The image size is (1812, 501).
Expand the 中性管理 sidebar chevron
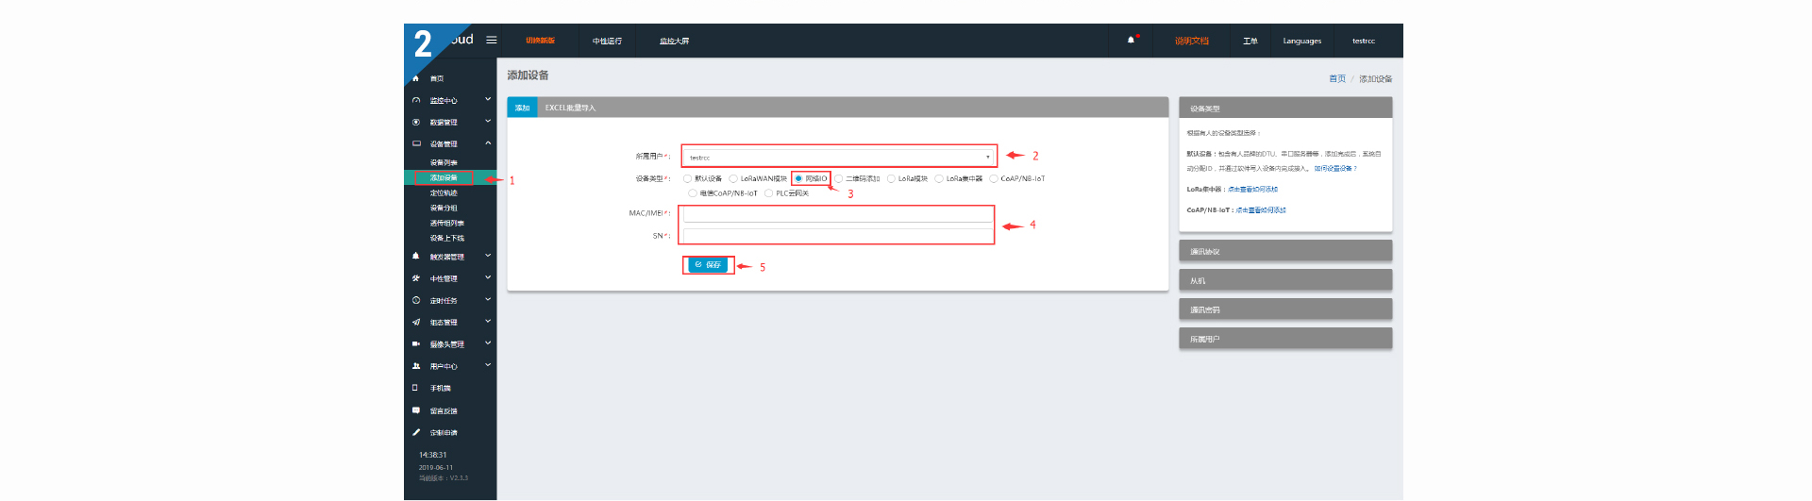click(x=488, y=277)
